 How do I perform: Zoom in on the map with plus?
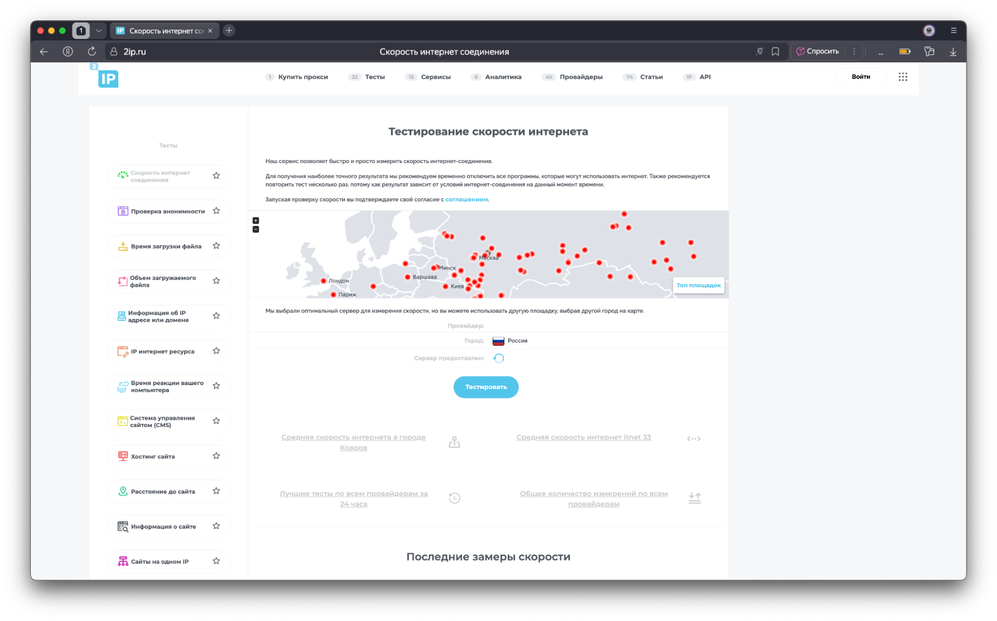[x=256, y=220]
